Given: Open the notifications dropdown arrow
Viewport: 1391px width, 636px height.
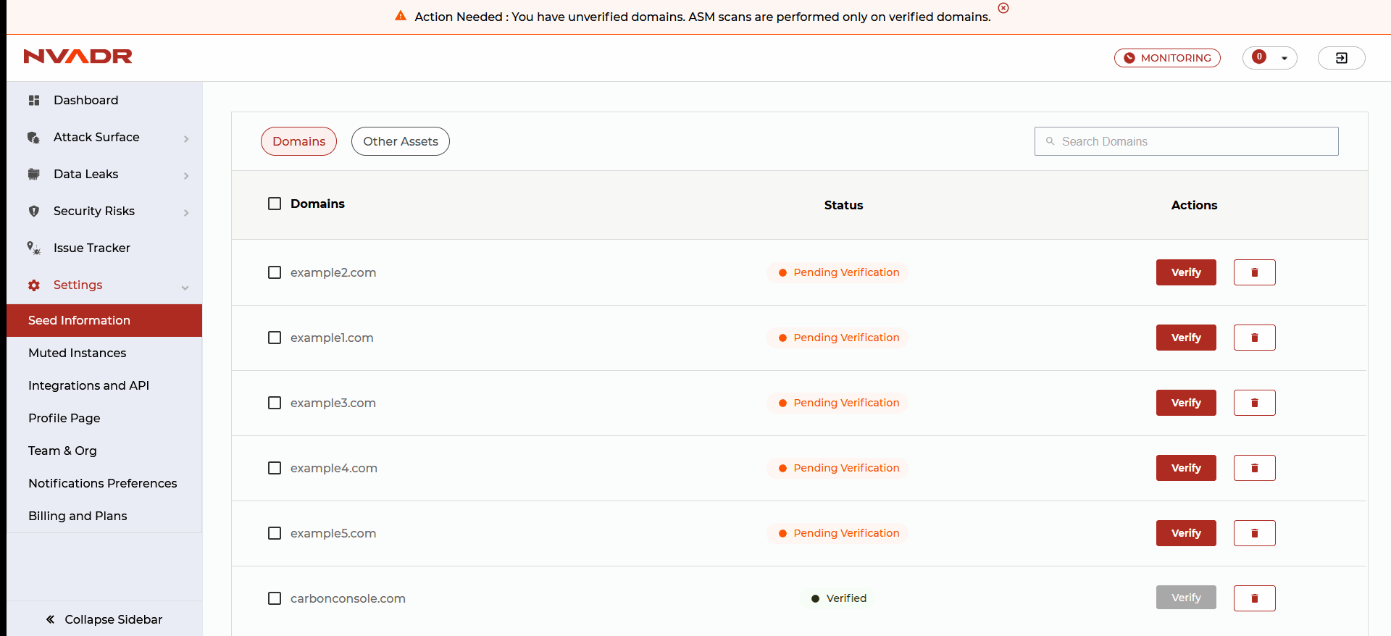Looking at the screenshot, I should coord(1285,58).
